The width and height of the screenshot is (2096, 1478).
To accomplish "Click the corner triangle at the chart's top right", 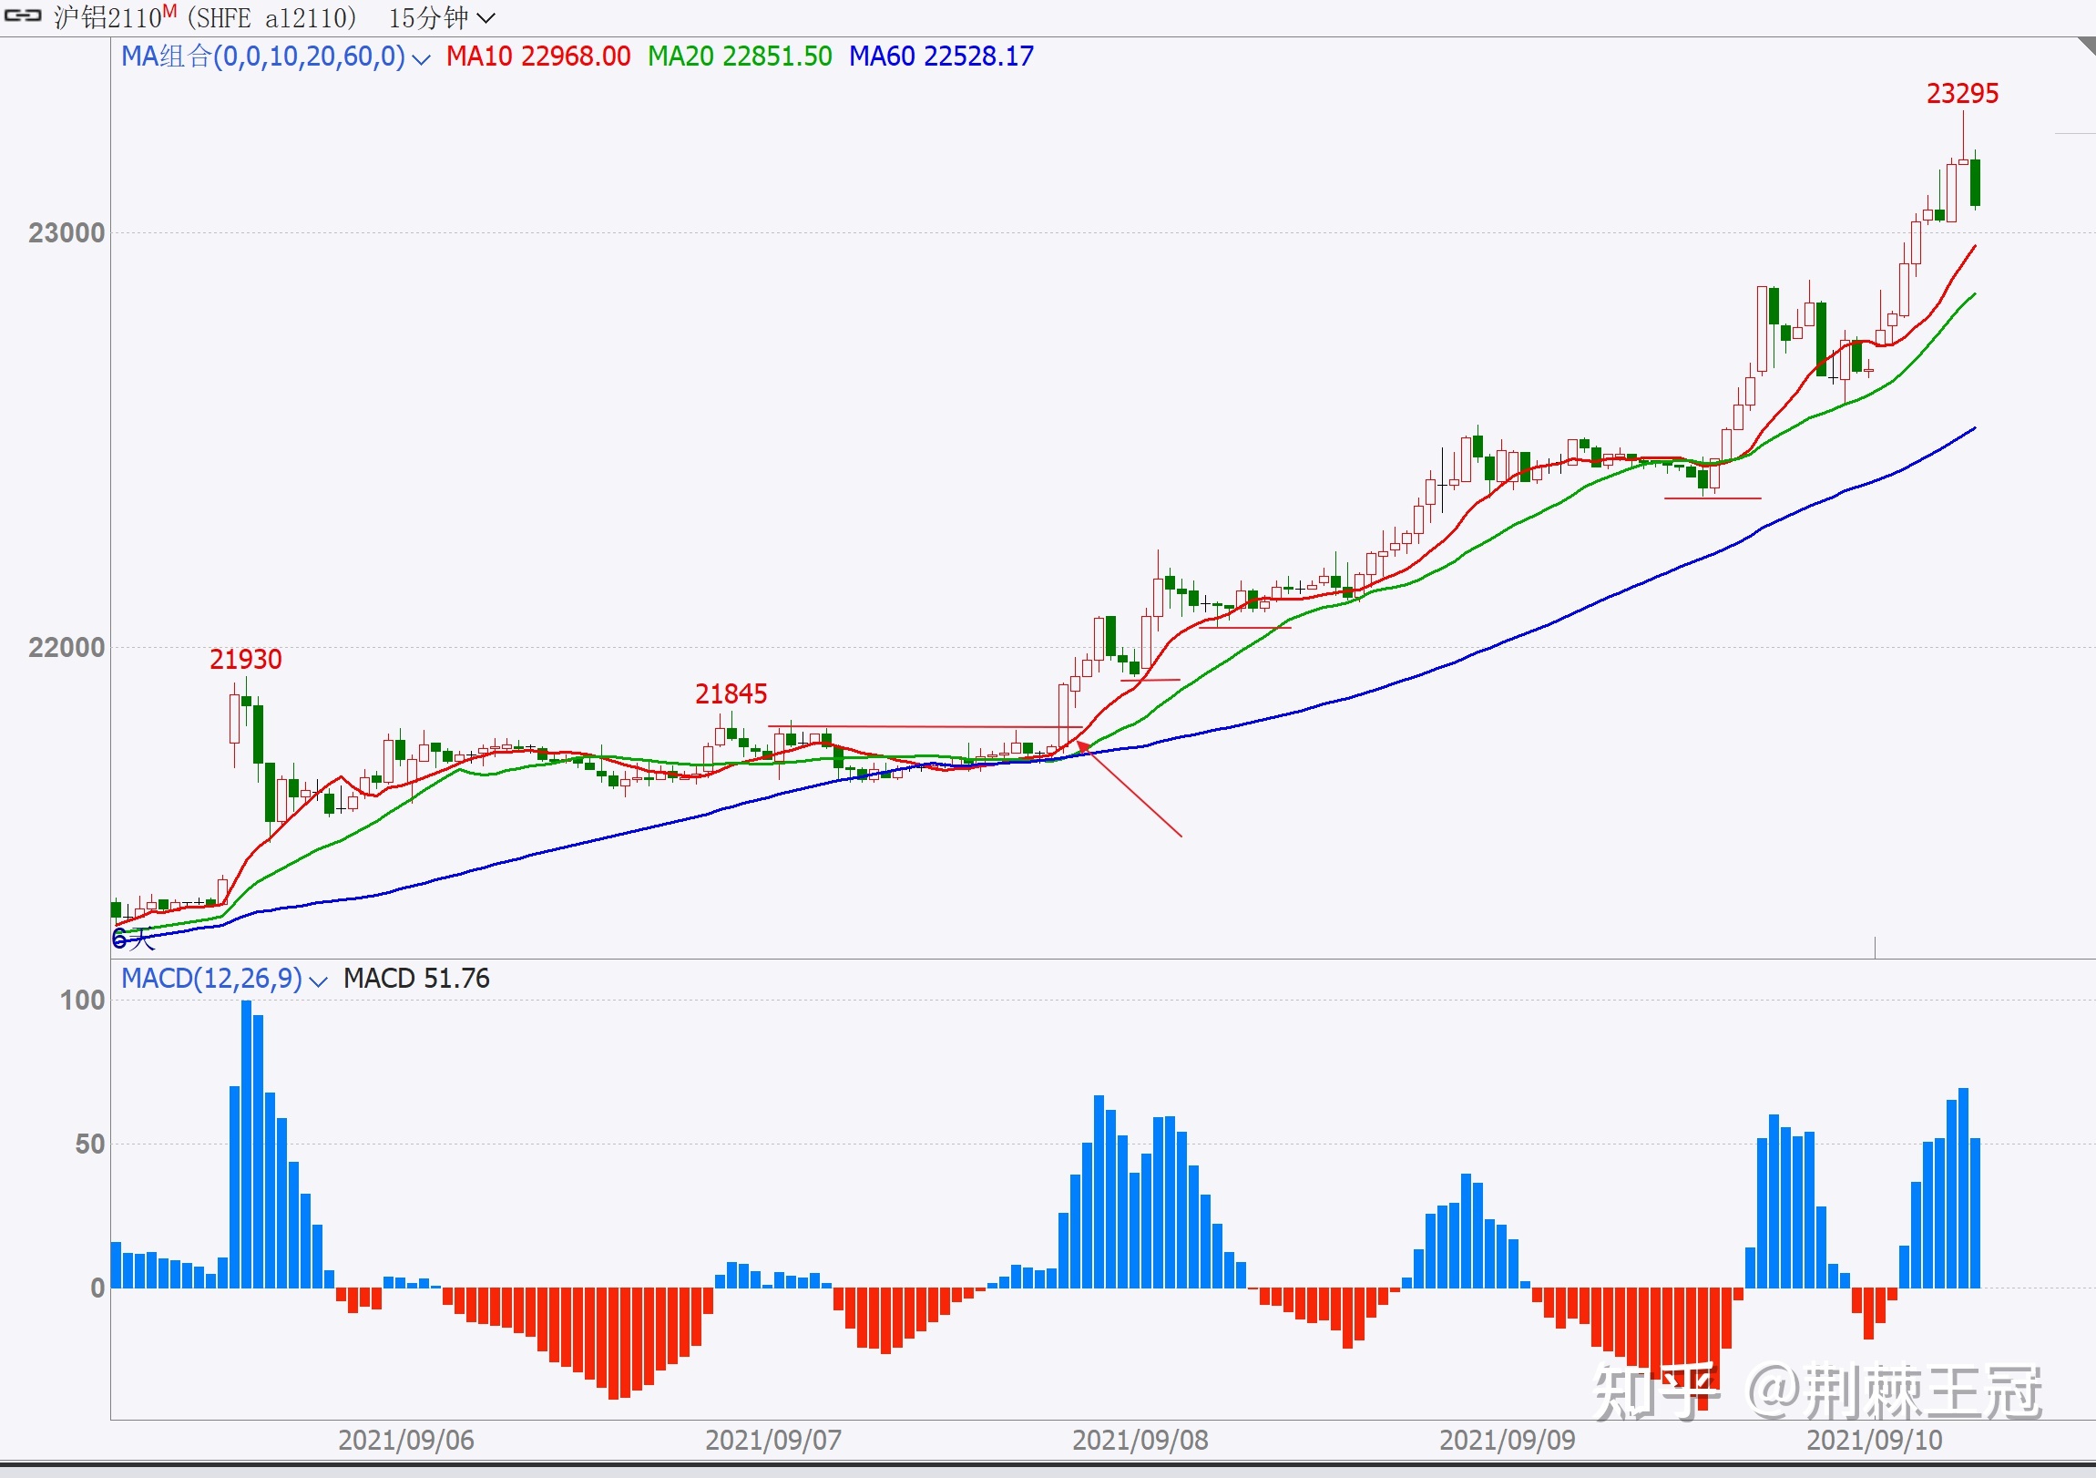I will (2088, 46).
